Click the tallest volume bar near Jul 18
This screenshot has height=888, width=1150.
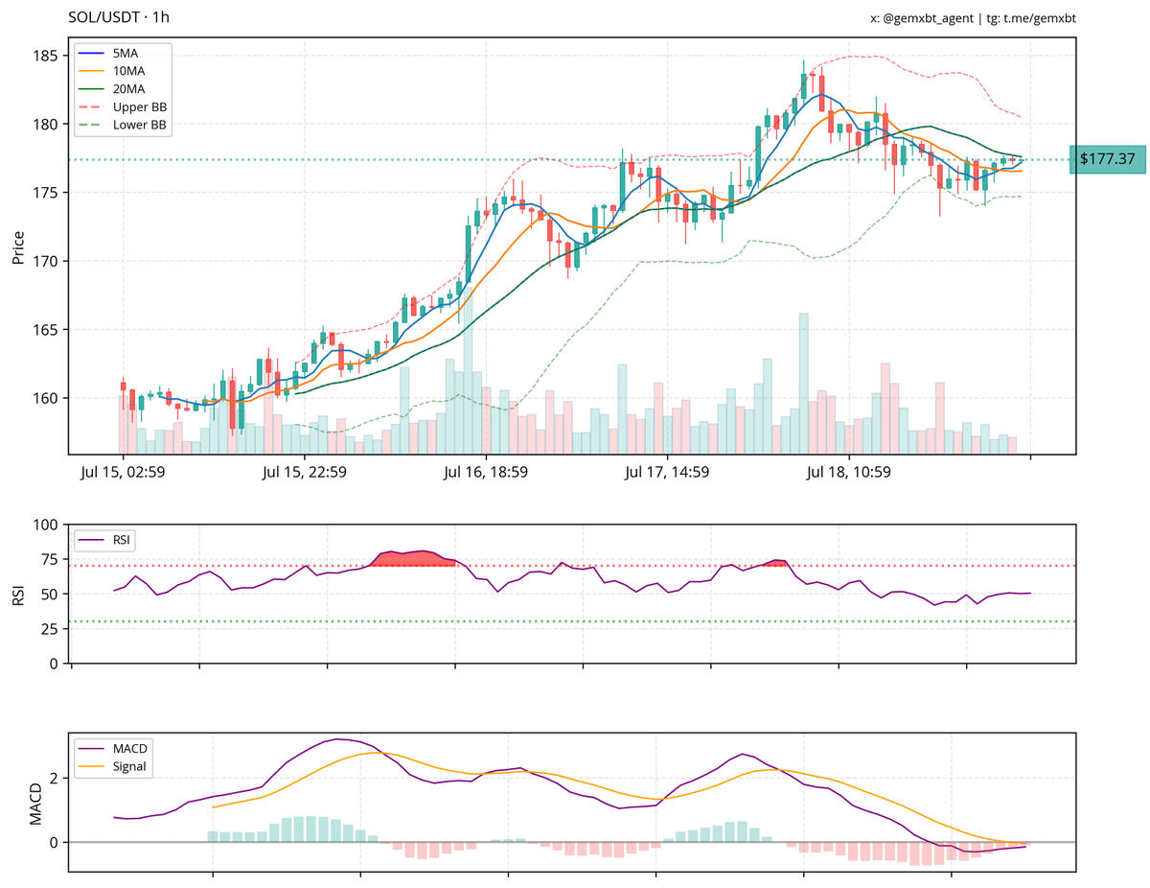[x=803, y=383]
